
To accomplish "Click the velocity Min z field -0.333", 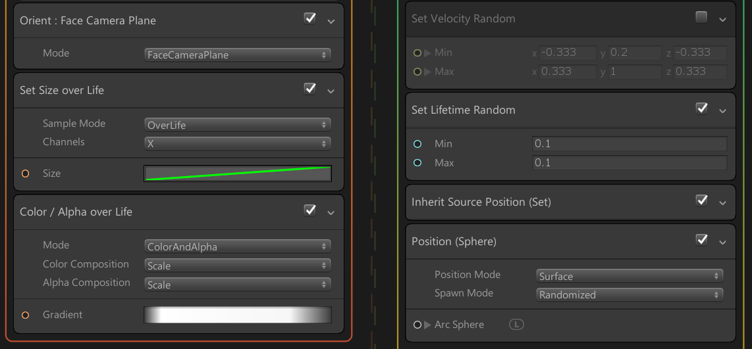I will 700,53.
